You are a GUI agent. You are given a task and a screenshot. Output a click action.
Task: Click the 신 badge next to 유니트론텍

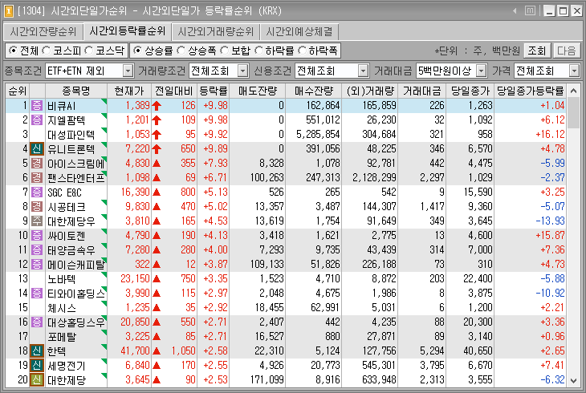pos(37,148)
